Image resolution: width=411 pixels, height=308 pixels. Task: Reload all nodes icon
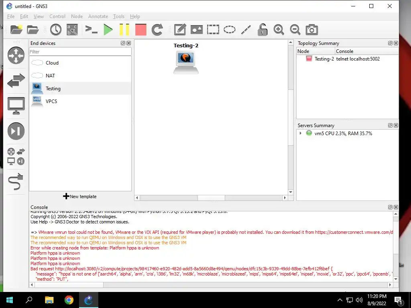tap(157, 30)
